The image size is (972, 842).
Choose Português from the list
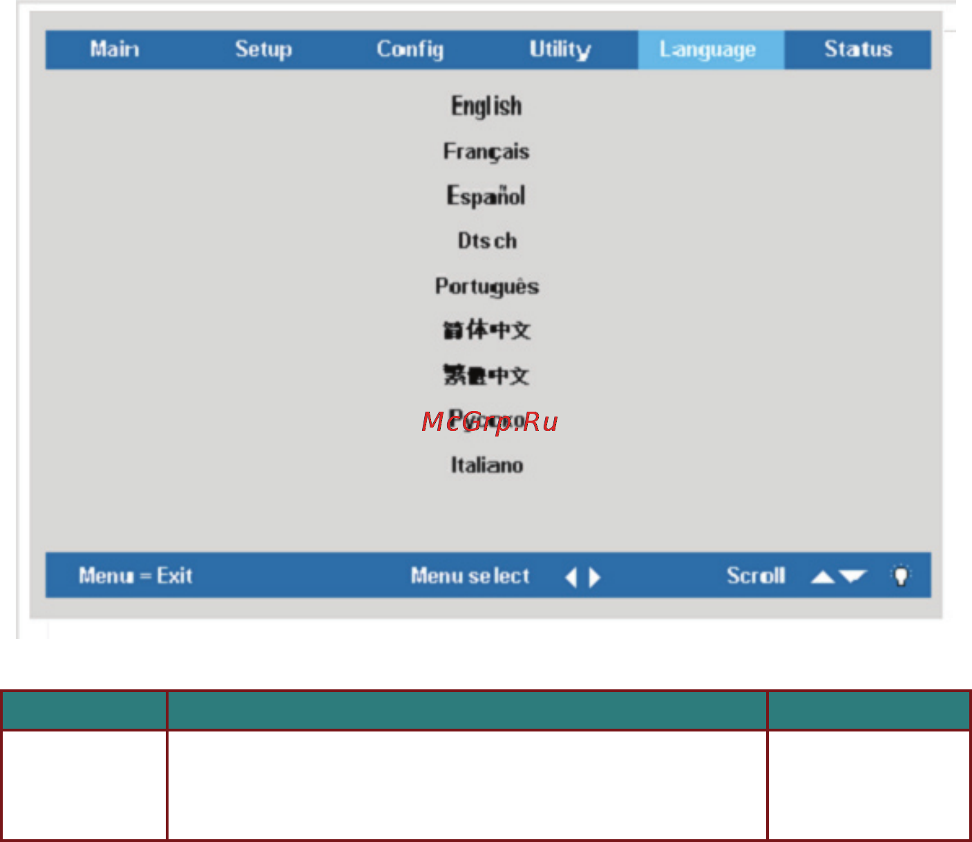click(x=487, y=287)
